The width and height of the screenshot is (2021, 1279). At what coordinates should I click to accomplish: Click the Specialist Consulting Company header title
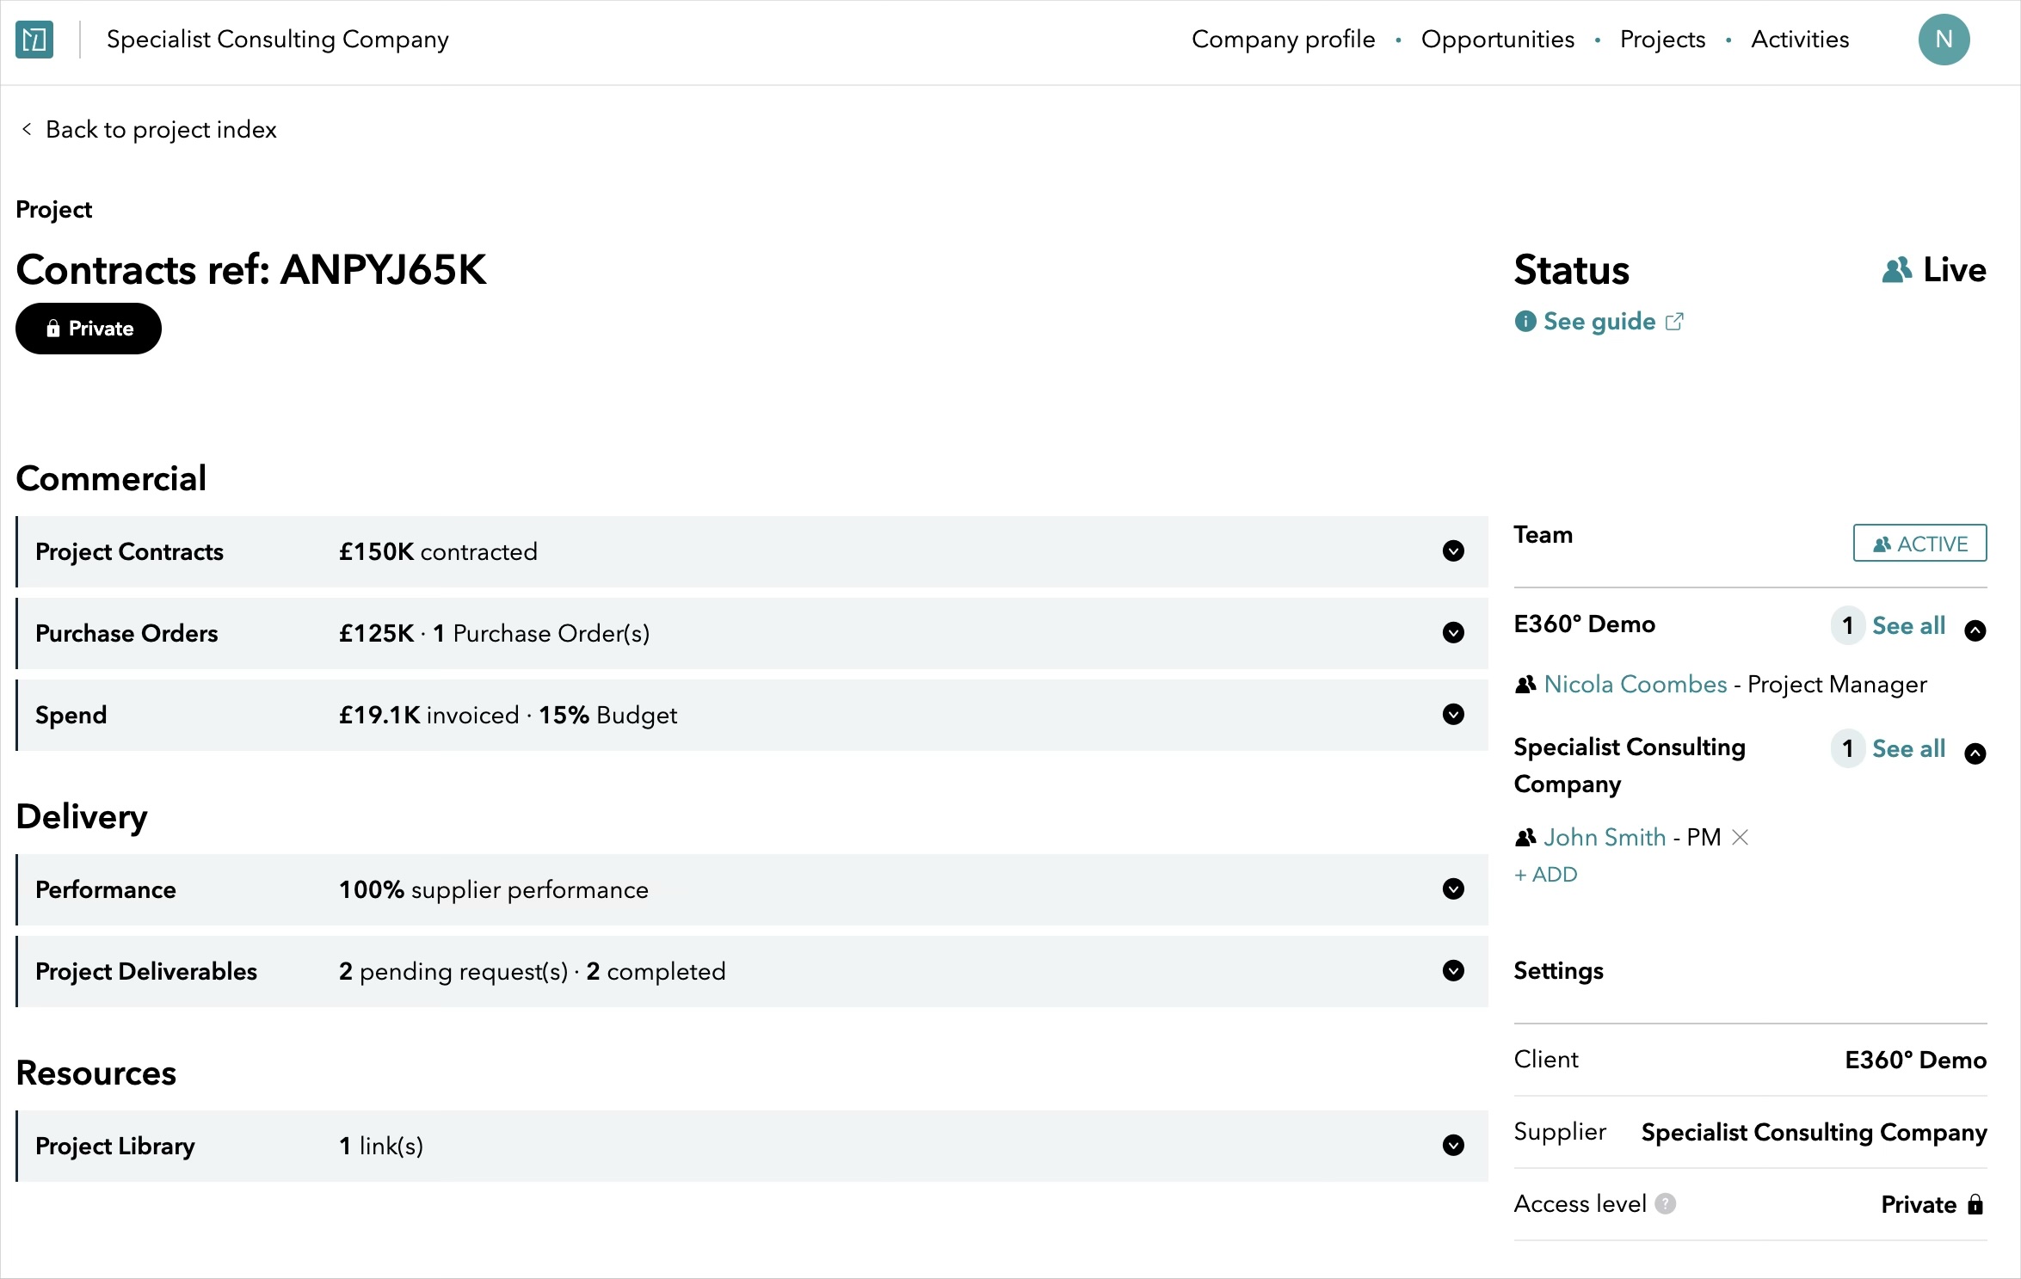(x=277, y=40)
